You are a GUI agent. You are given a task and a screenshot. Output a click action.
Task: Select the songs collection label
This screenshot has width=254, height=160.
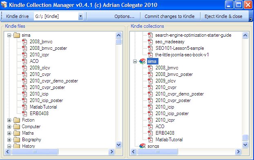click(153, 146)
